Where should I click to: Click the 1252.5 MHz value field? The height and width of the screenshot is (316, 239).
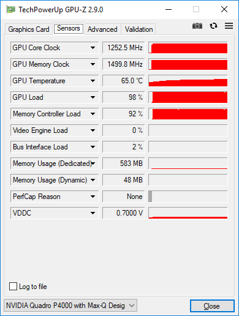click(x=124, y=48)
